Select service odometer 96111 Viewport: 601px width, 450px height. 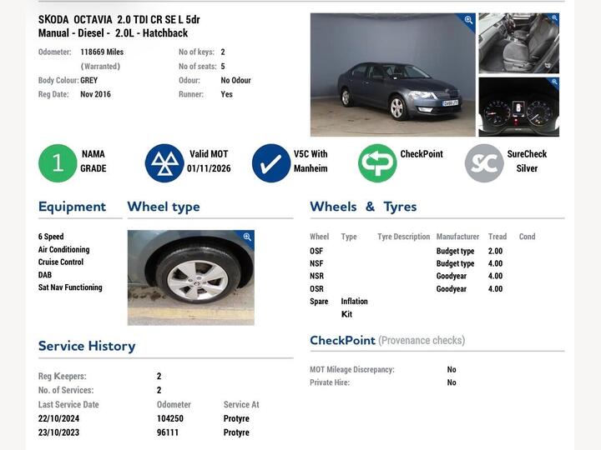click(168, 432)
